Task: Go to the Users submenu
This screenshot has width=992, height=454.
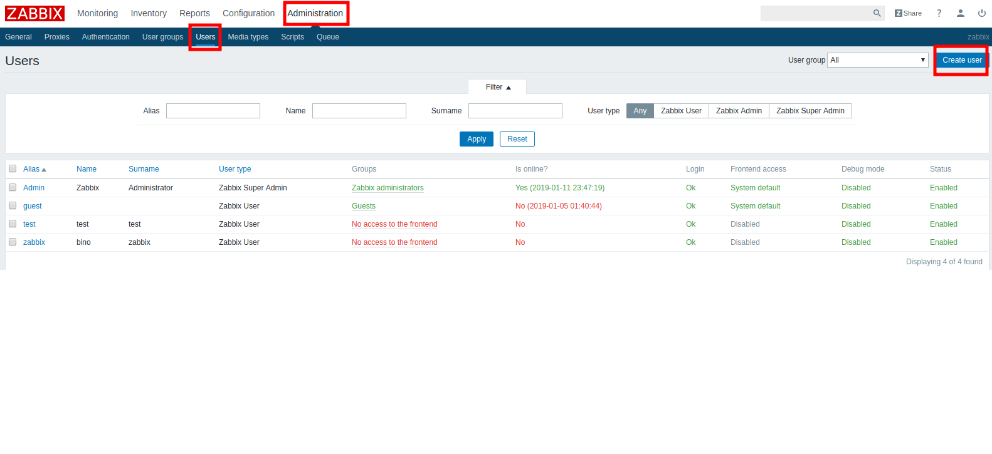Action: [x=206, y=37]
